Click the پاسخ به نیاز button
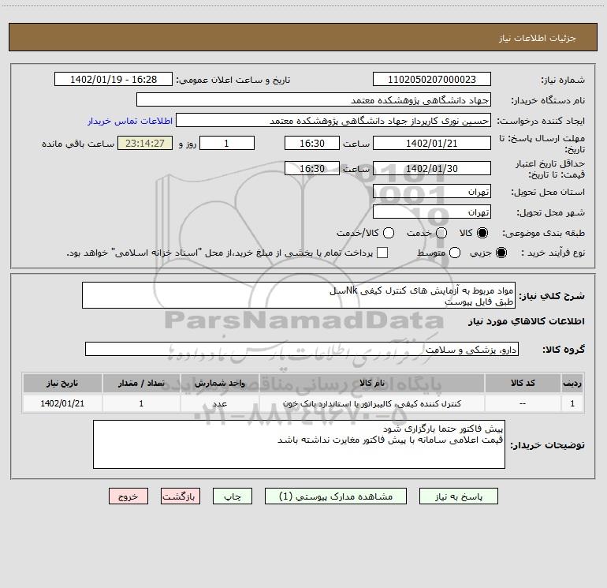Image resolution: width=607 pixels, height=588 pixels. pyautogui.click(x=458, y=496)
